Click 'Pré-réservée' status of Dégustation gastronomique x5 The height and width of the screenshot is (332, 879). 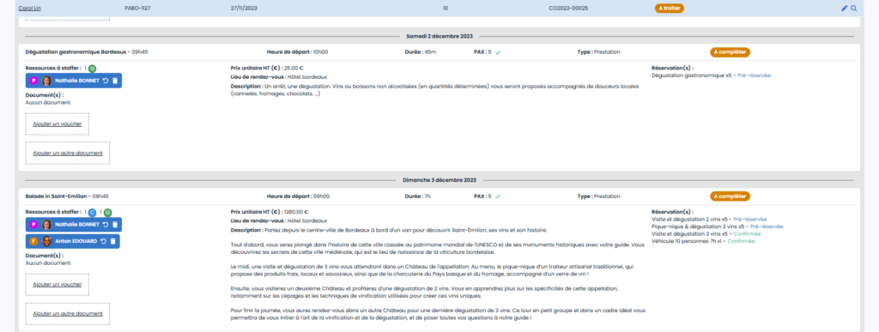click(754, 75)
